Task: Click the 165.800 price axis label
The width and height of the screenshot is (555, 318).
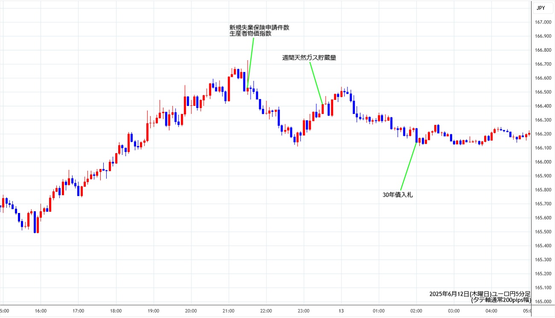Action: click(x=543, y=190)
